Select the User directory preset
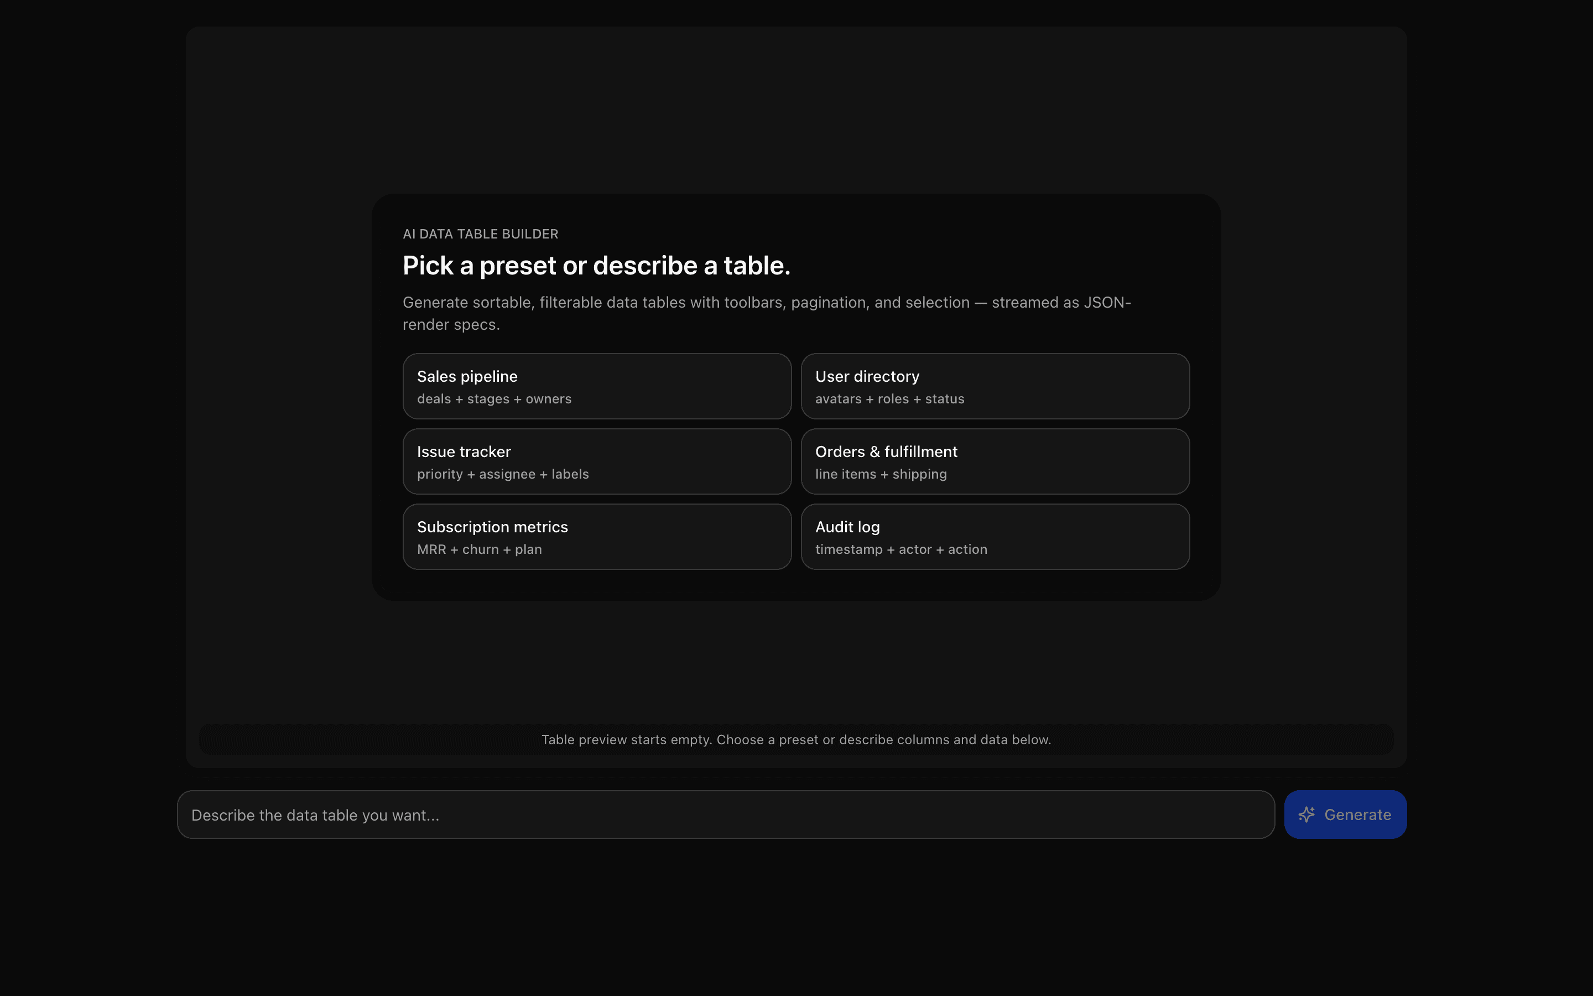 (995, 386)
